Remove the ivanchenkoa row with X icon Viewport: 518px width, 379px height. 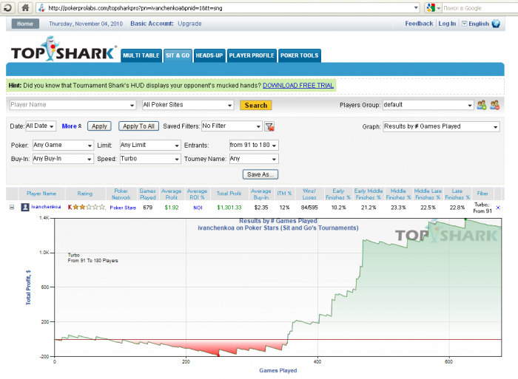[498, 208]
